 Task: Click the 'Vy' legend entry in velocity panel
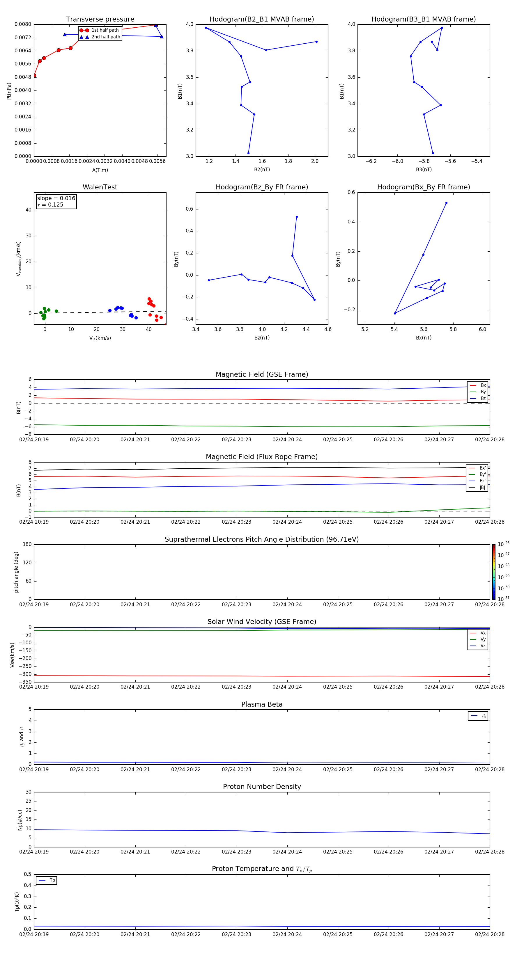[478, 639]
